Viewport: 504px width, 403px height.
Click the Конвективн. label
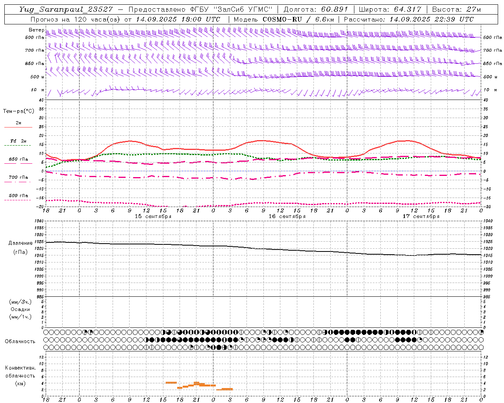pos(20,368)
